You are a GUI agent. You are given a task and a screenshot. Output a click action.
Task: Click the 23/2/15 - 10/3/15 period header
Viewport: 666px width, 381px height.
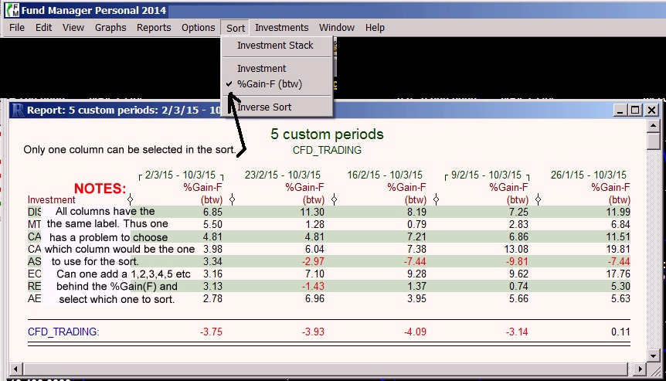(283, 175)
